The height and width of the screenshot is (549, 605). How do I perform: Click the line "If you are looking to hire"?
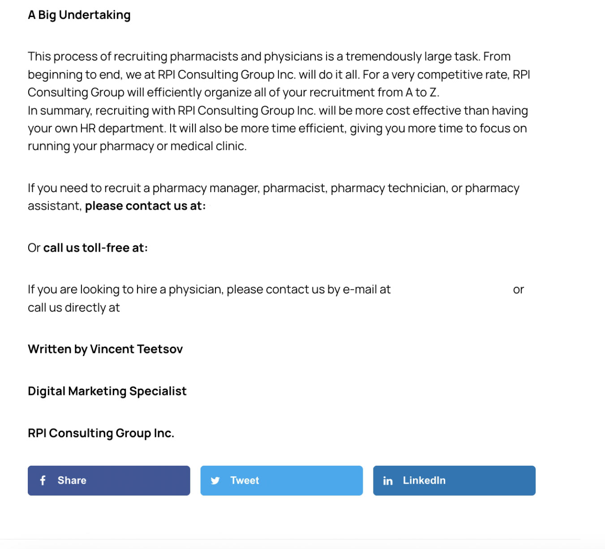pyautogui.click(x=209, y=290)
